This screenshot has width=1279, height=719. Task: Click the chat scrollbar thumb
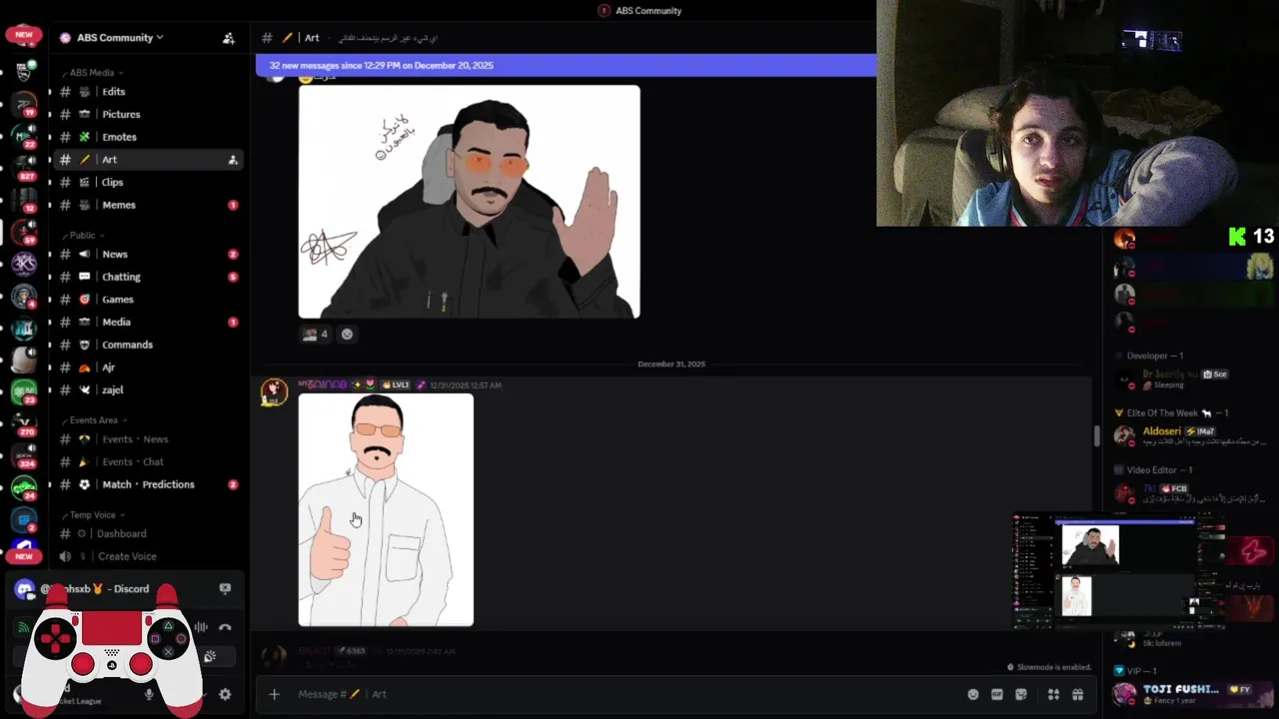(1096, 436)
